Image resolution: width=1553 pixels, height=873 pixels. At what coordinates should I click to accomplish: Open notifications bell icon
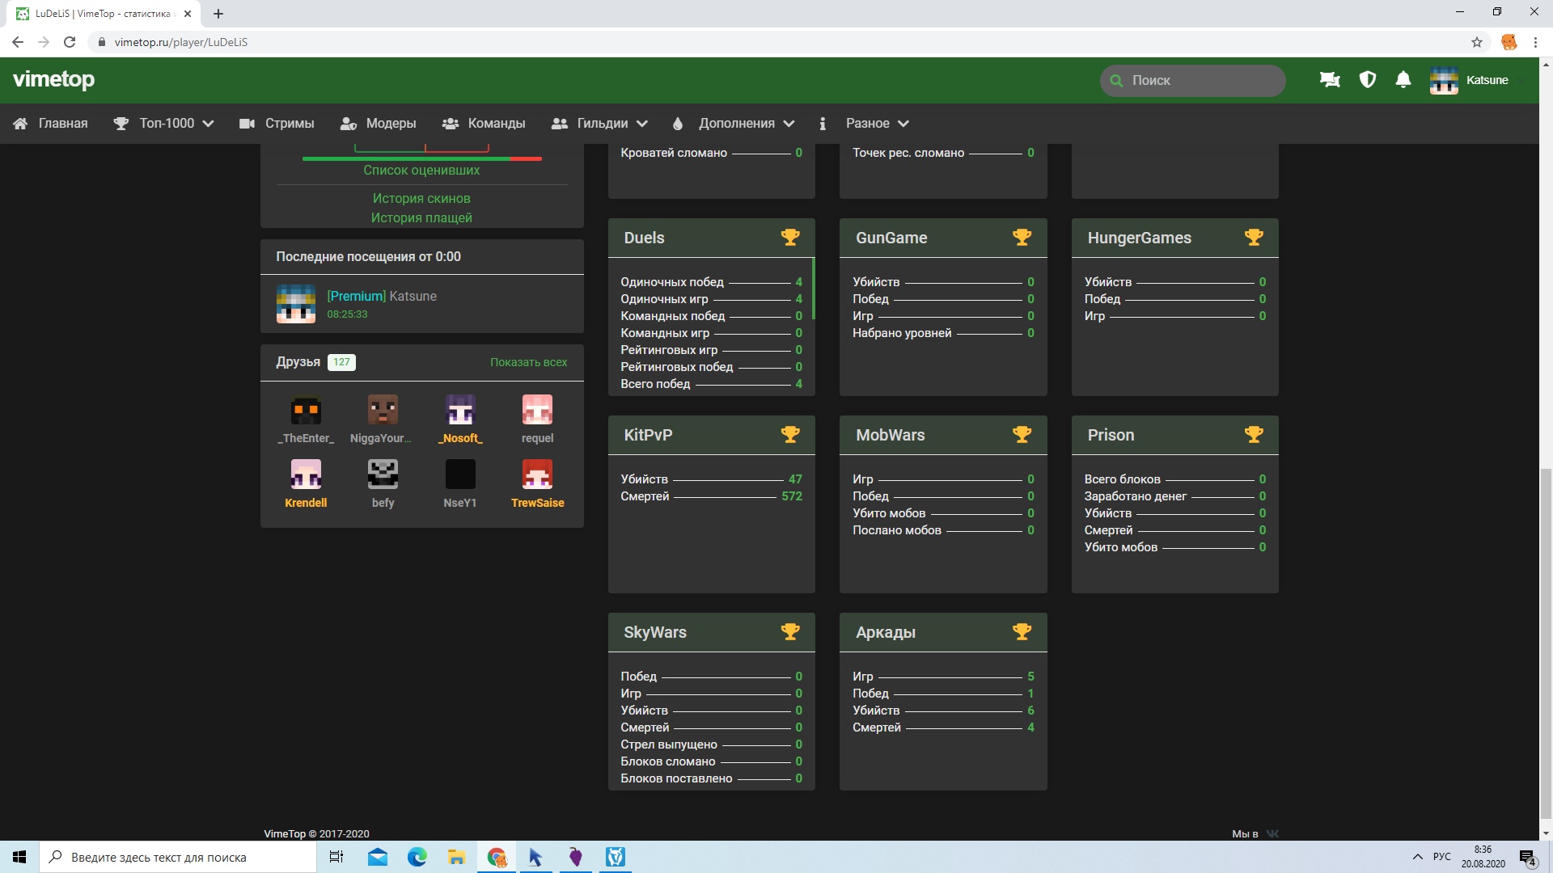pyautogui.click(x=1403, y=79)
